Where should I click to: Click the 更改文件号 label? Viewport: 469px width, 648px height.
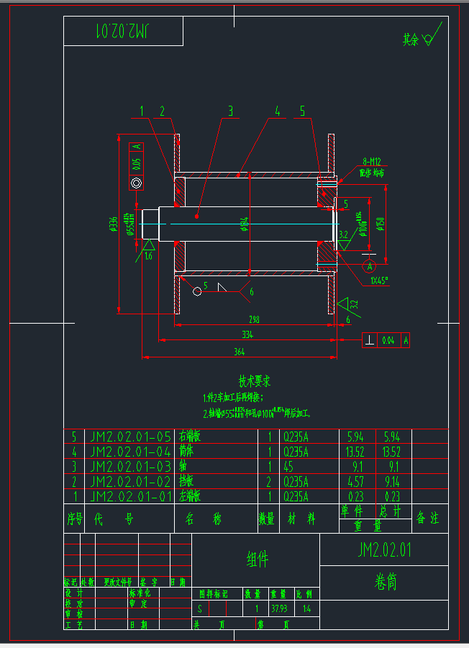(118, 583)
